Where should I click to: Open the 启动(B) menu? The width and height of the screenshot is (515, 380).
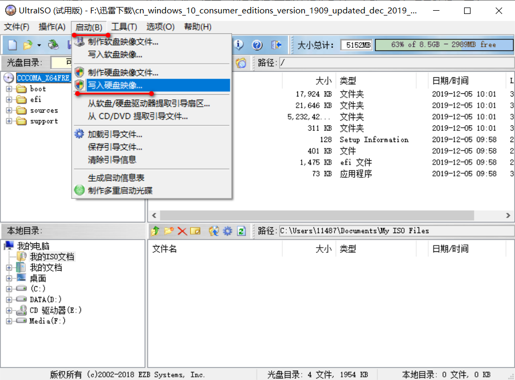point(88,27)
